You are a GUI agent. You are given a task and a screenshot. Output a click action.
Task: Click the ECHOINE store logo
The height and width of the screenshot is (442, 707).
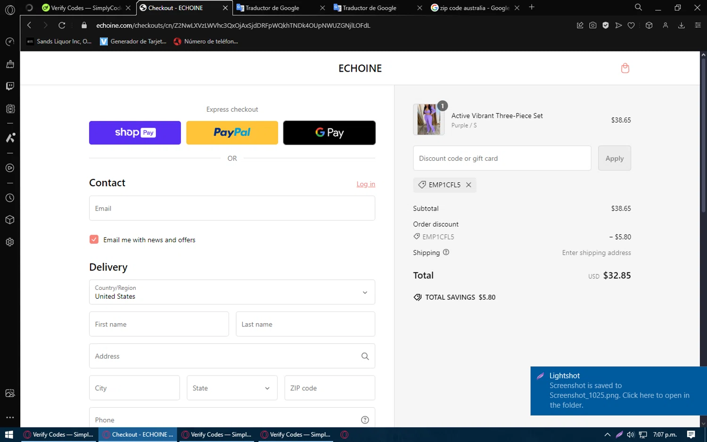360,68
